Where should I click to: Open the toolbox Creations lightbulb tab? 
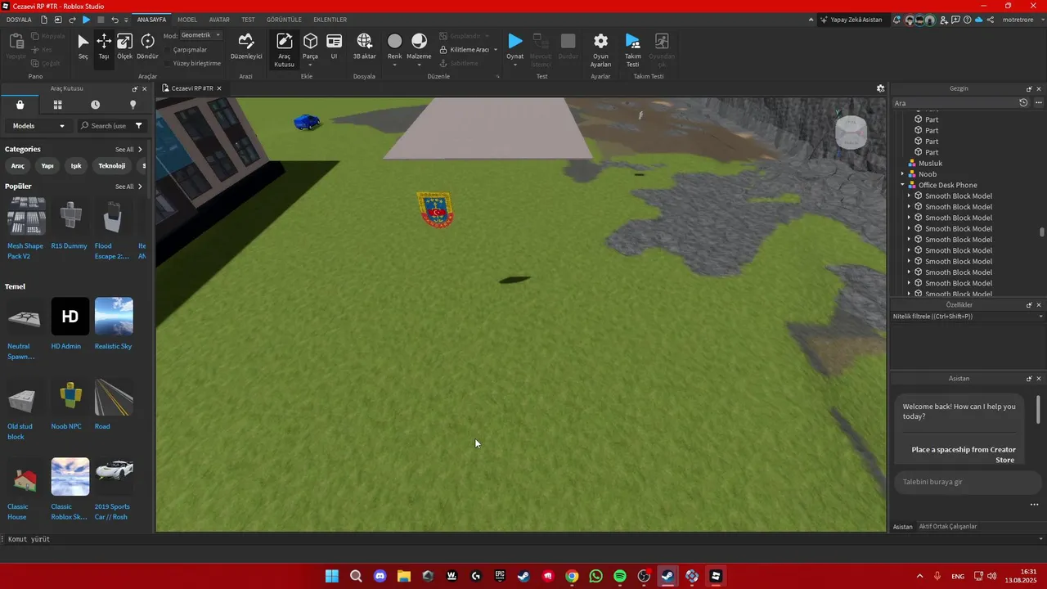coord(133,105)
